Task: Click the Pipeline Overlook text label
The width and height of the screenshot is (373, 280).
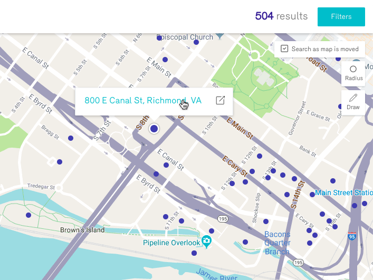Action: pyautogui.click(x=171, y=243)
